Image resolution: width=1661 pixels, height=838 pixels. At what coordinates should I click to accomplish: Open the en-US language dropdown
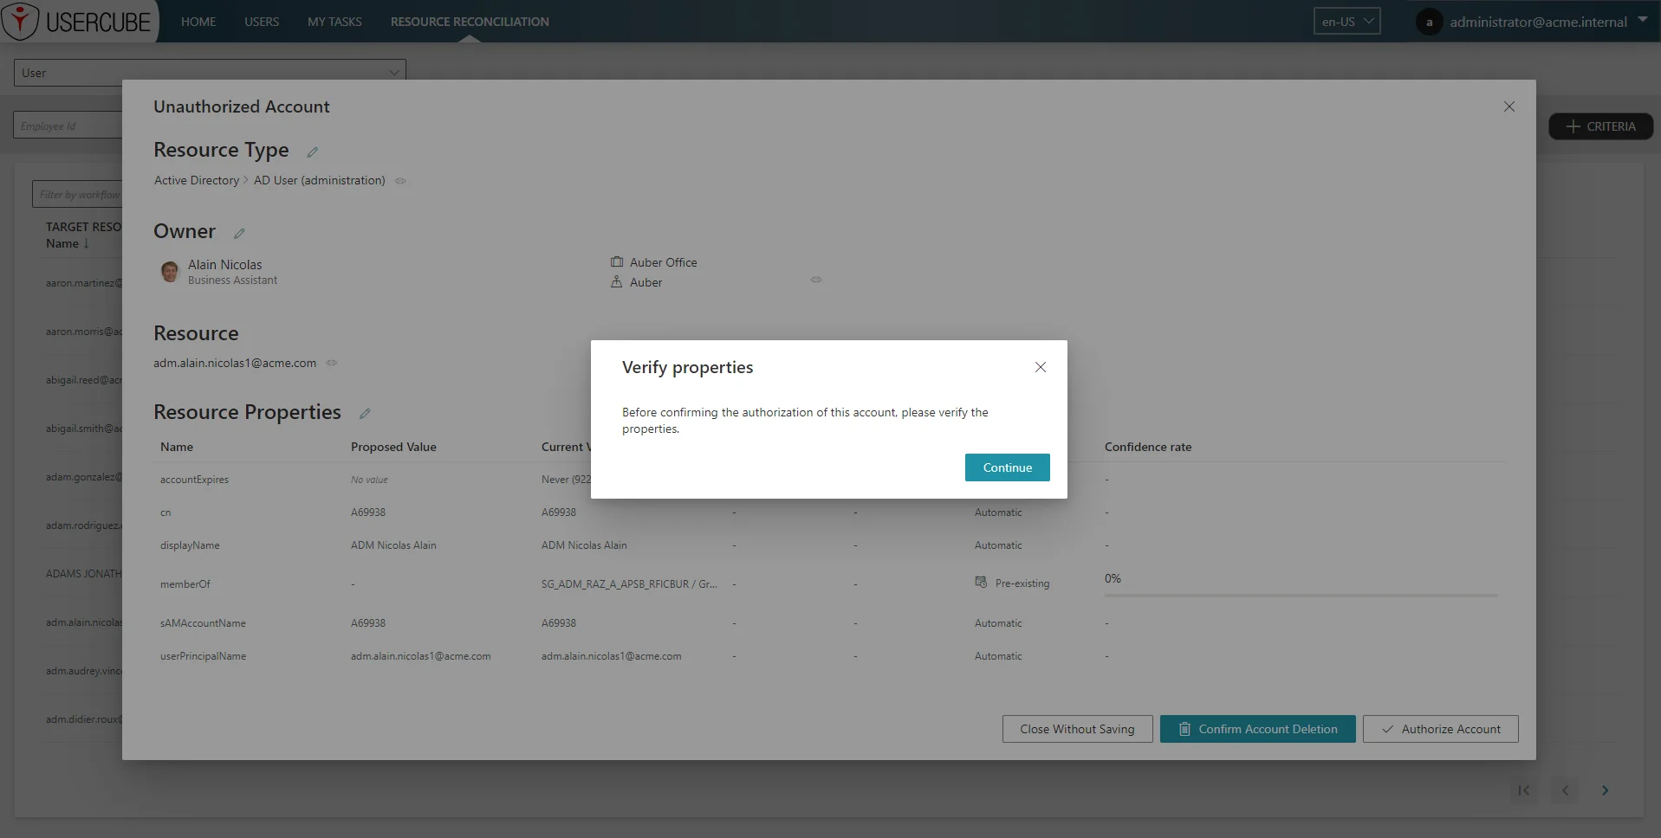point(1346,22)
